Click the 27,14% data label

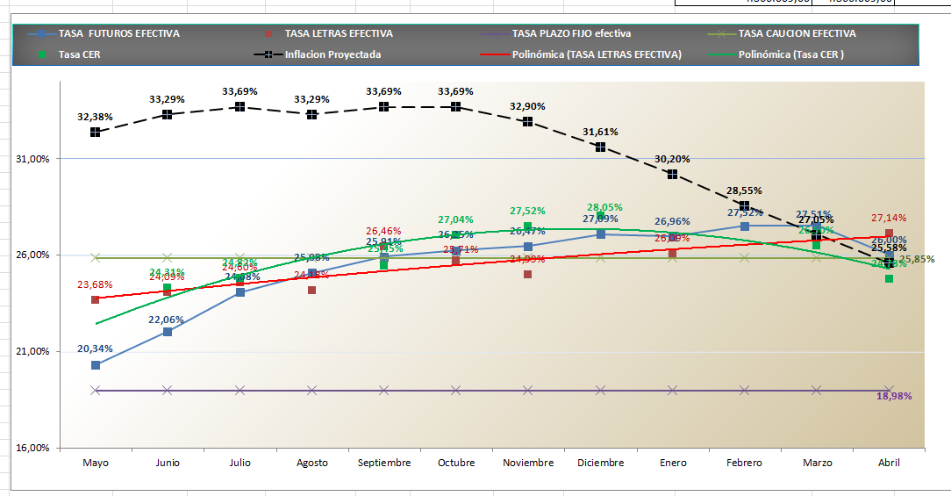point(889,218)
